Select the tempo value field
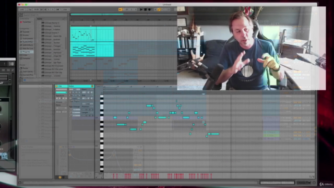 coord(36,9)
